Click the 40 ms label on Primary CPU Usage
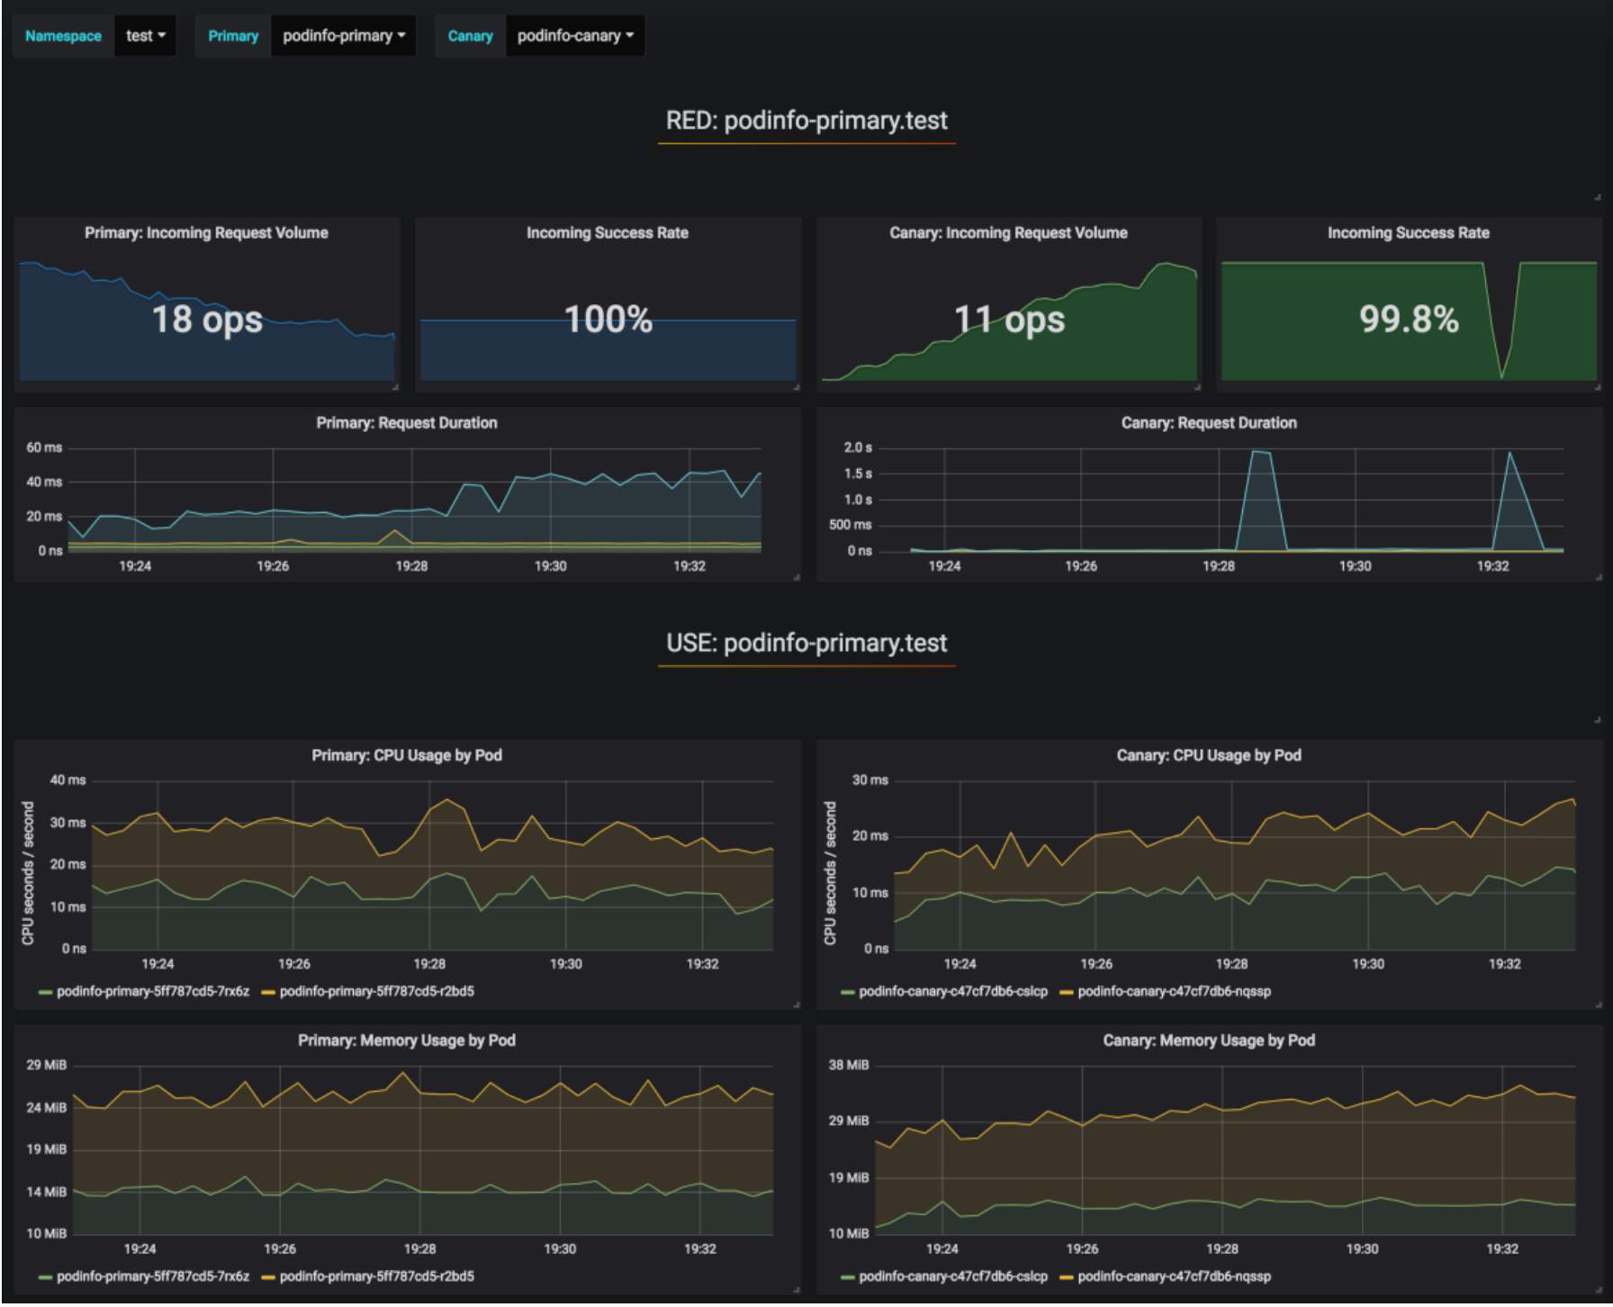This screenshot has height=1307, width=1613. pos(68,780)
